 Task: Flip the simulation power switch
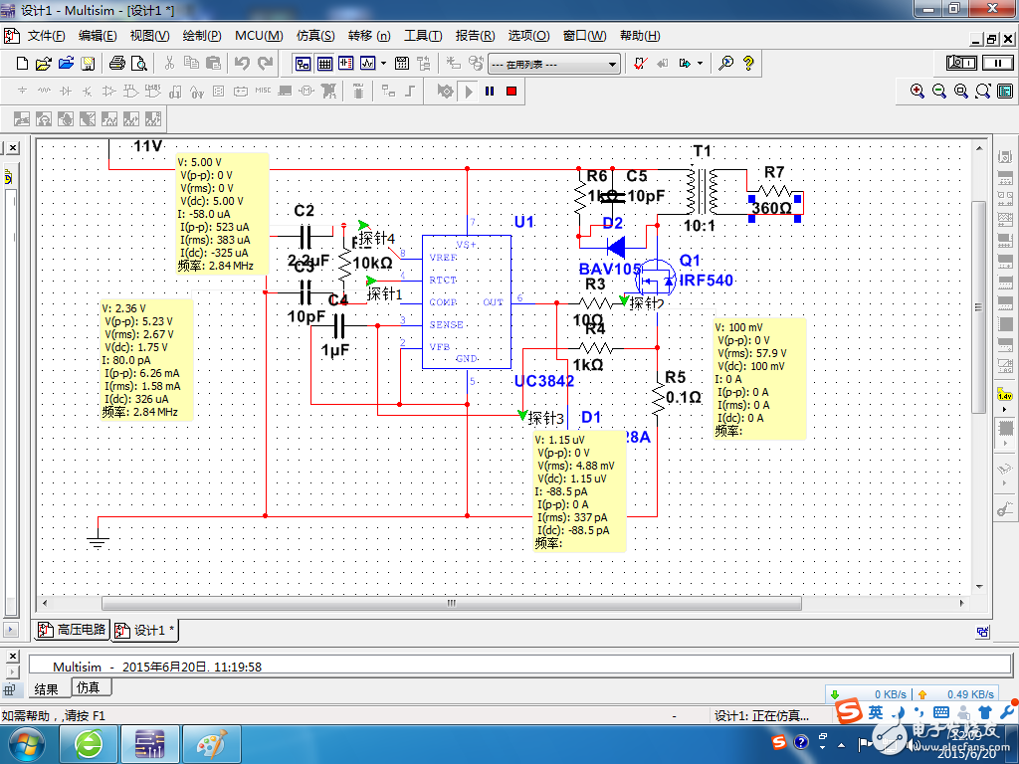click(962, 63)
